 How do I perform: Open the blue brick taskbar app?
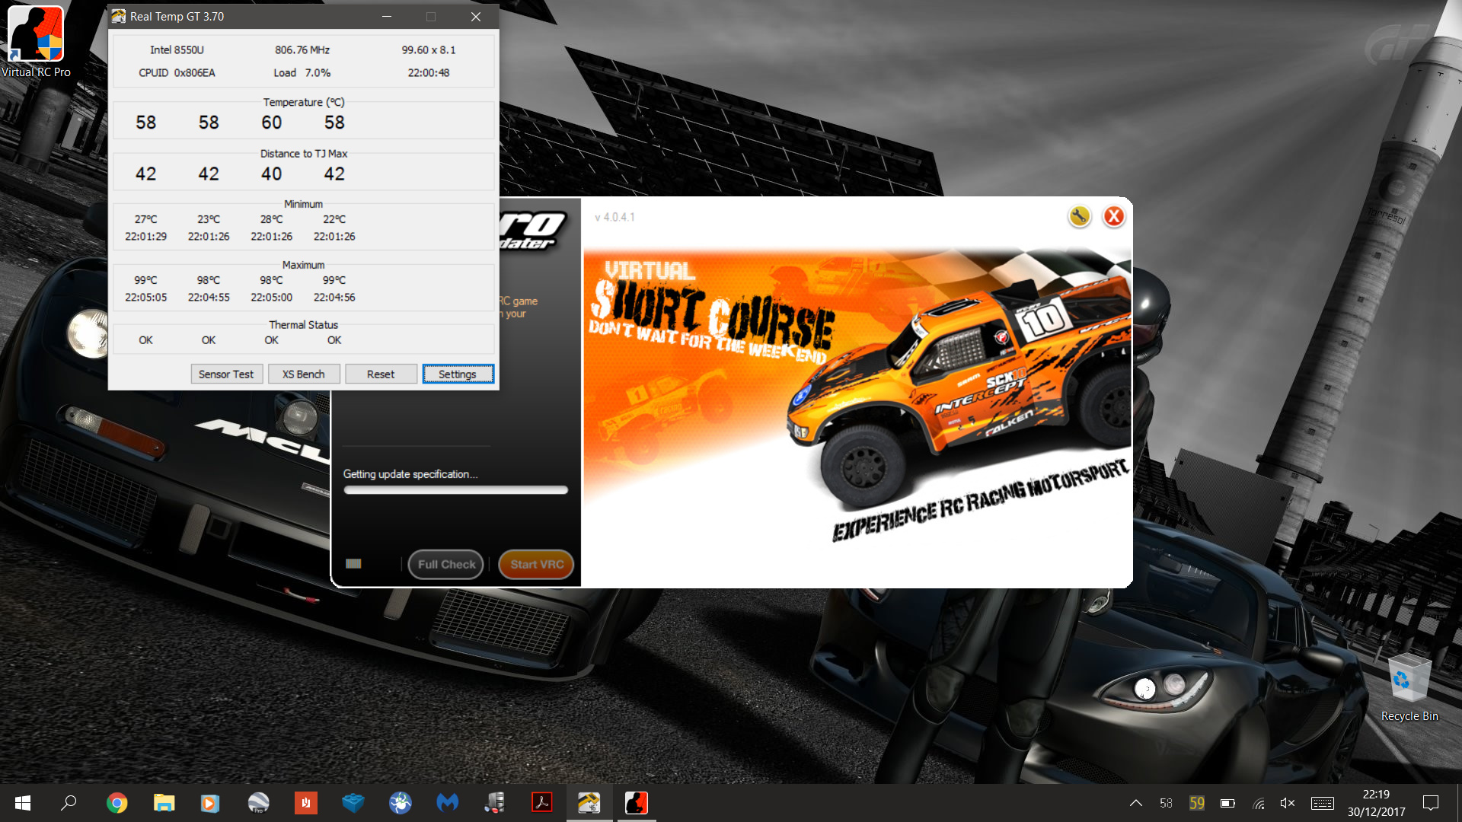point(353,803)
